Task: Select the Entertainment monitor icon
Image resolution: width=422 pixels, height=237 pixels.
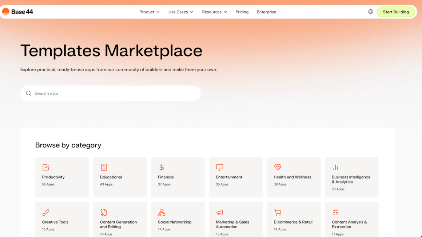Action: [219, 167]
